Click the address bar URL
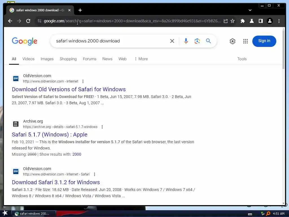 (132, 21)
